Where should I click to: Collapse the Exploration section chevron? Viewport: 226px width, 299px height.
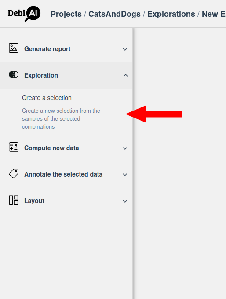(x=125, y=75)
